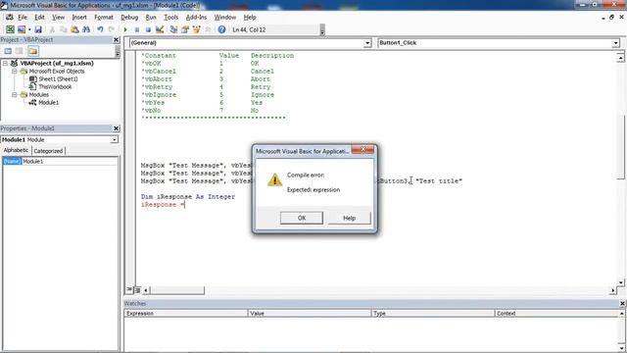Screen dimensions: 627x353
Task: Close the Watches panel
Action: point(622,303)
